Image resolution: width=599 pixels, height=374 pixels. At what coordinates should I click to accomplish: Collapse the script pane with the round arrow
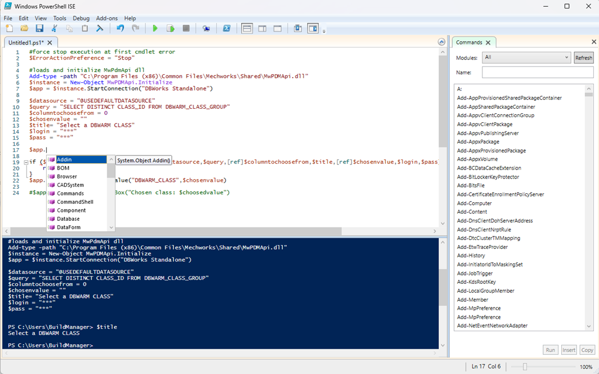442,42
